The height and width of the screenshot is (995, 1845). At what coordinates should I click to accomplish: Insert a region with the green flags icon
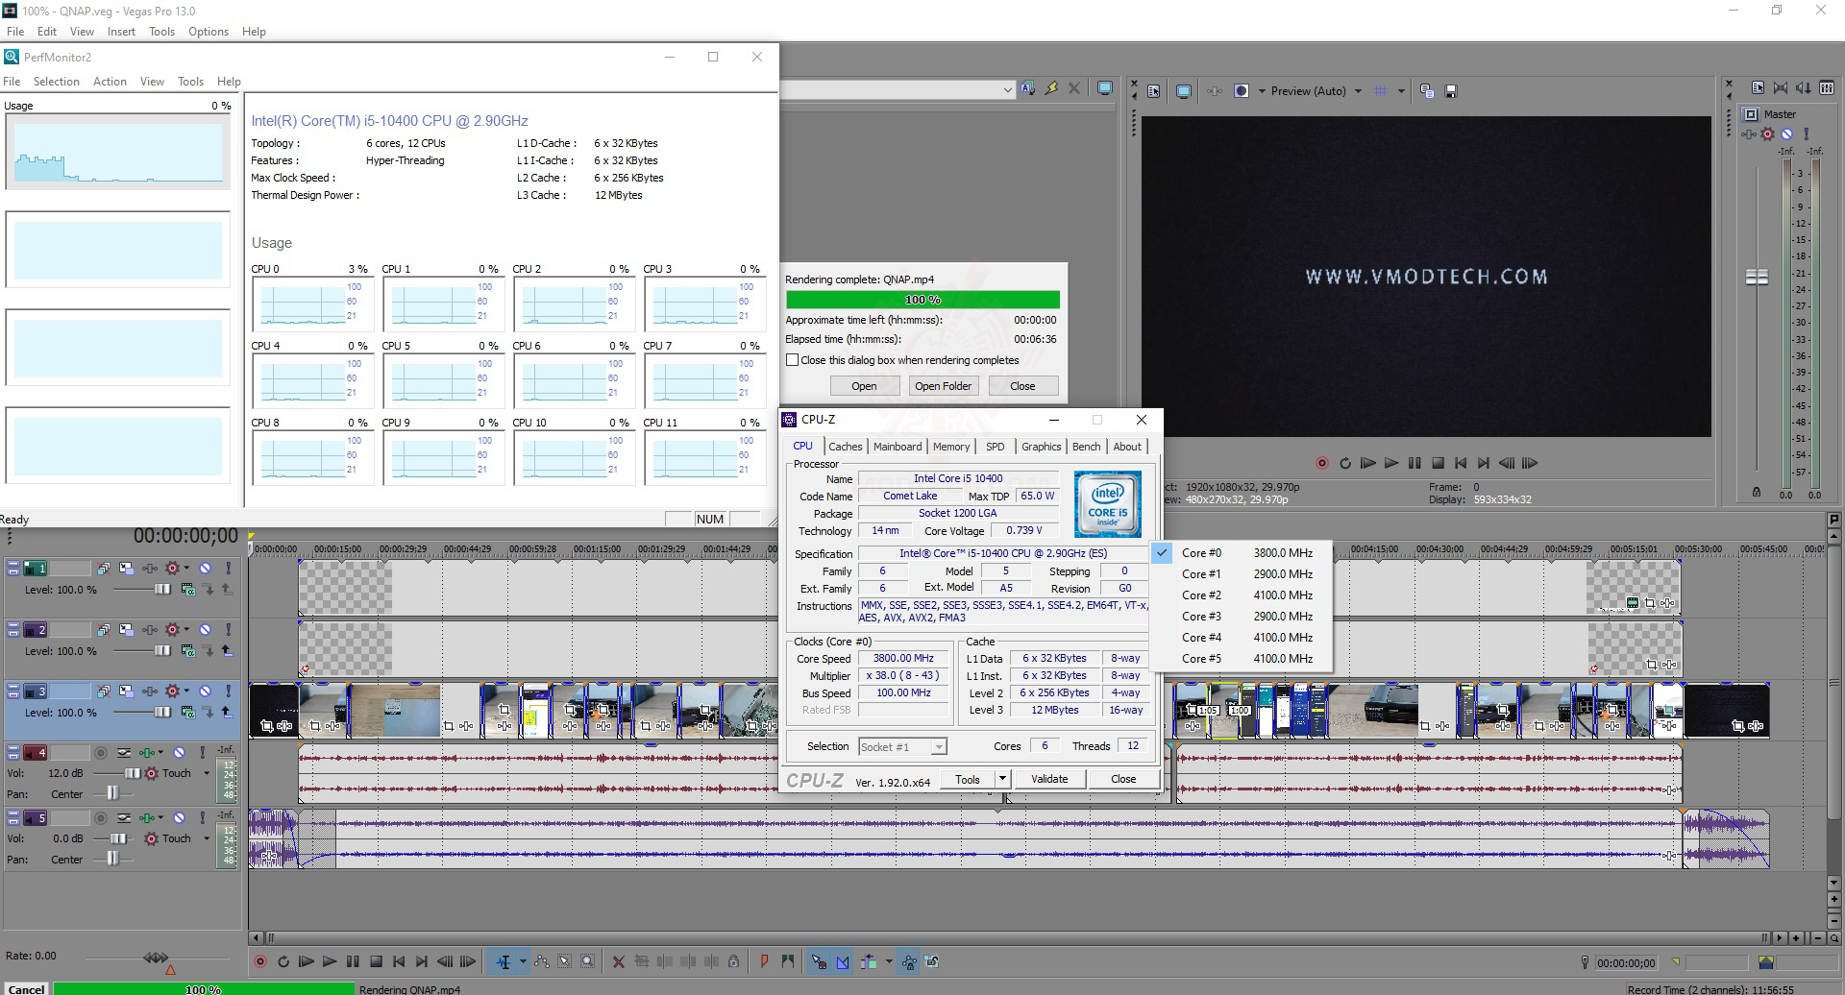click(x=788, y=961)
